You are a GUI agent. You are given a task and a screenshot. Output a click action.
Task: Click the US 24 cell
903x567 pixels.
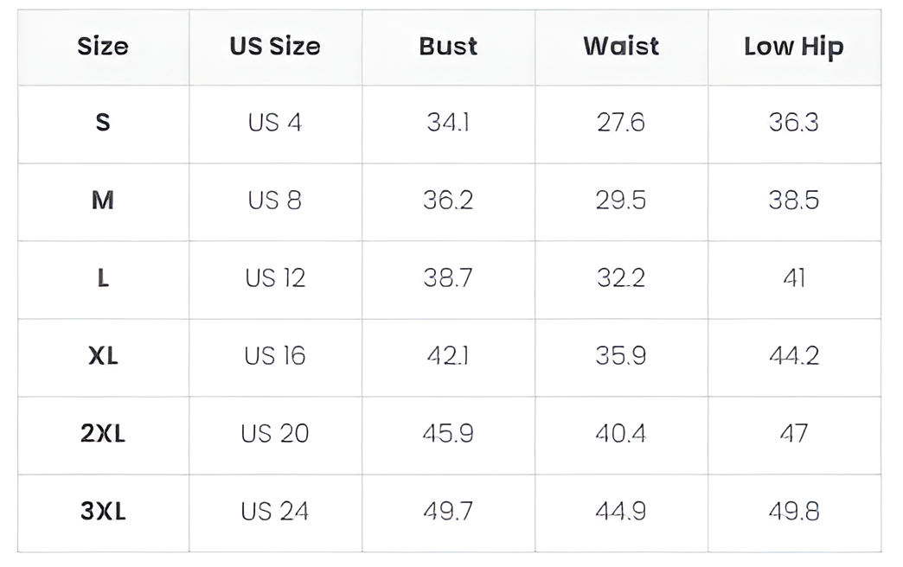point(275,512)
